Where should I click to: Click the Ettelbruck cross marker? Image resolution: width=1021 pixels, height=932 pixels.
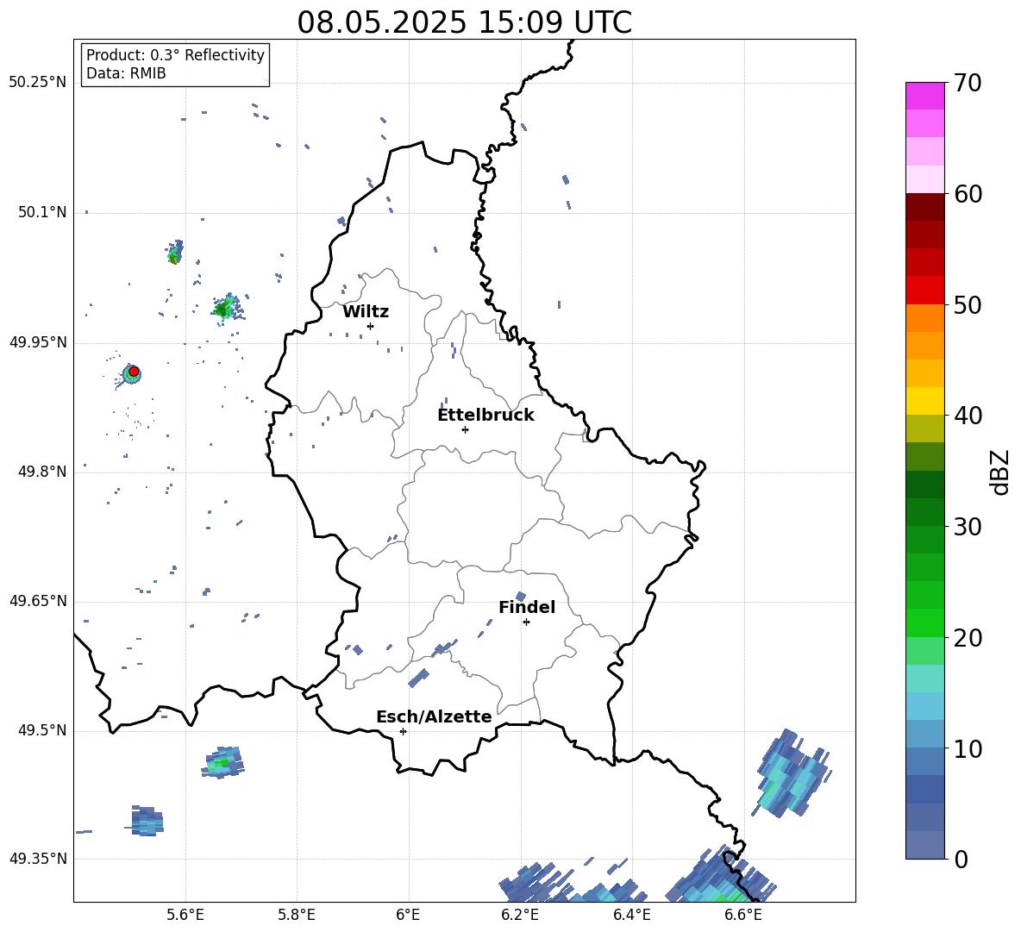465,429
